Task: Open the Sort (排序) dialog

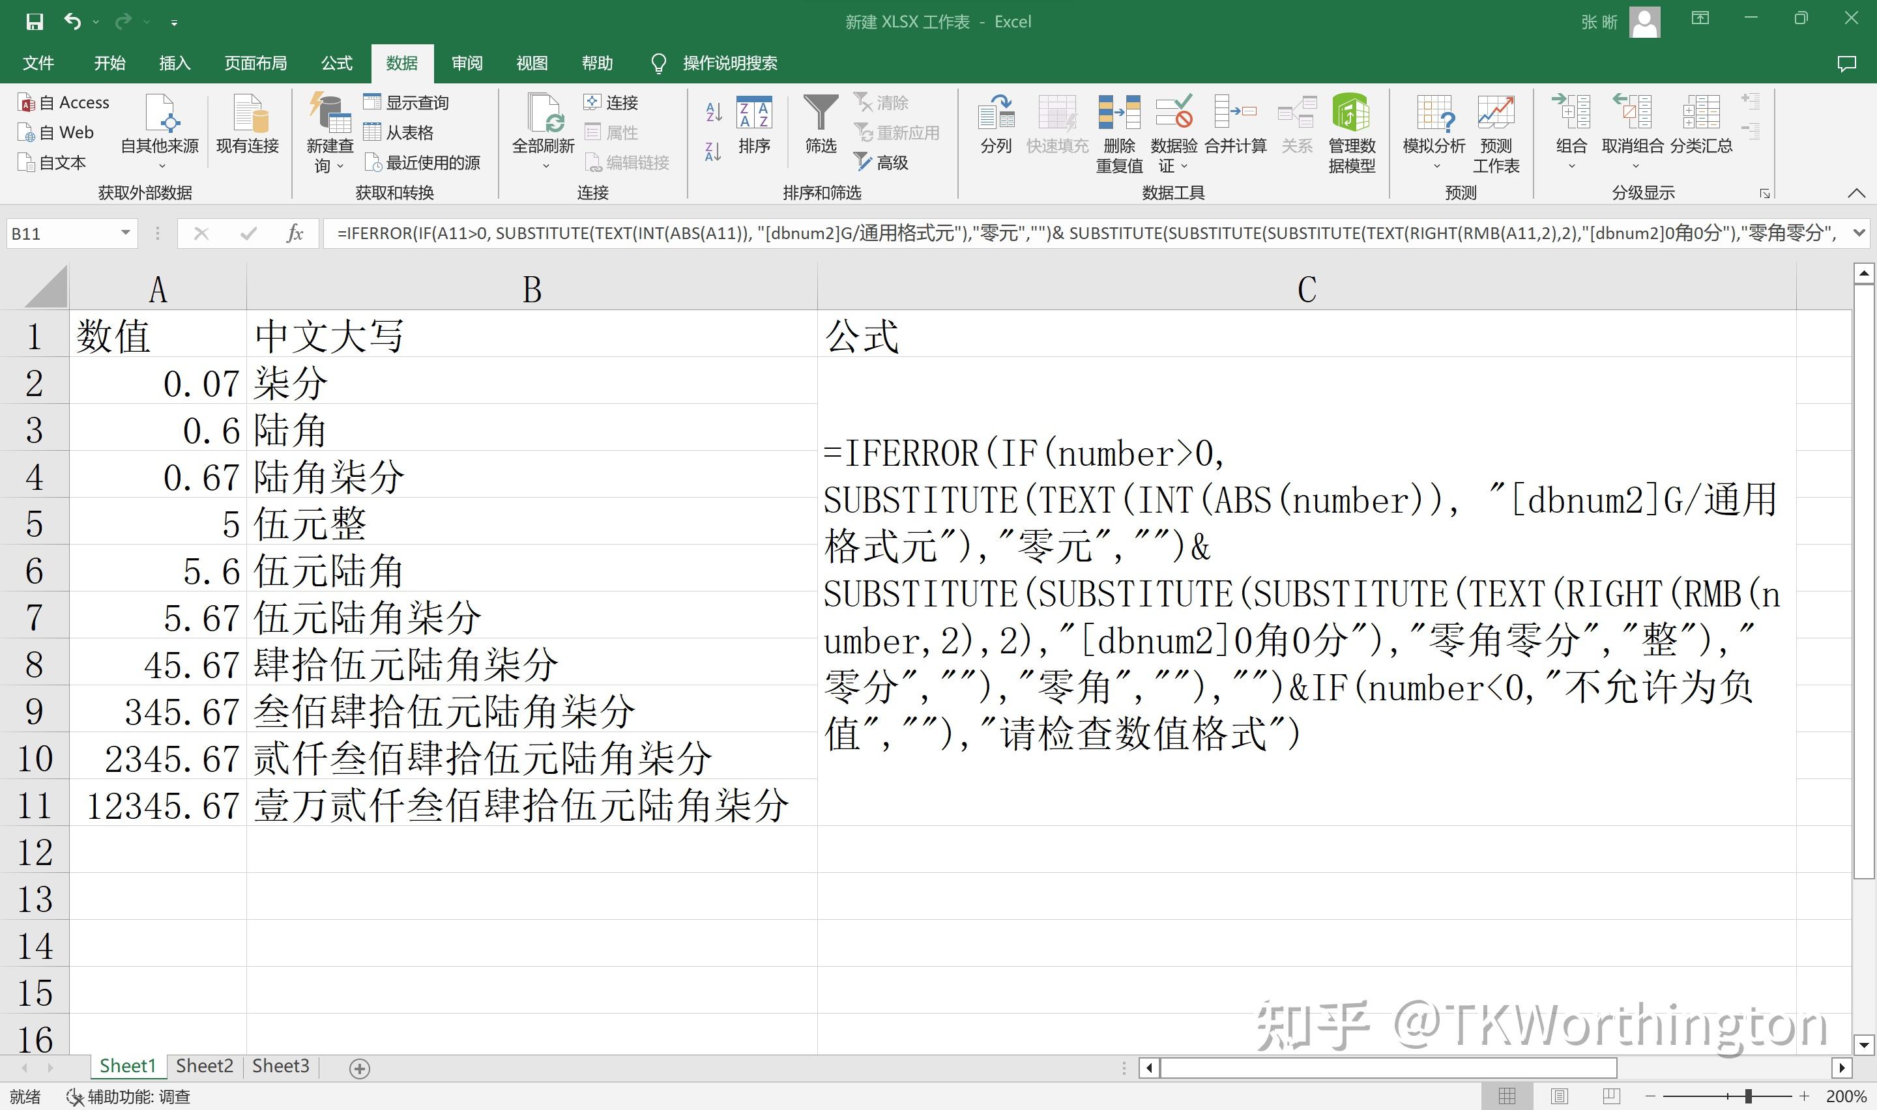Action: pyautogui.click(x=754, y=124)
